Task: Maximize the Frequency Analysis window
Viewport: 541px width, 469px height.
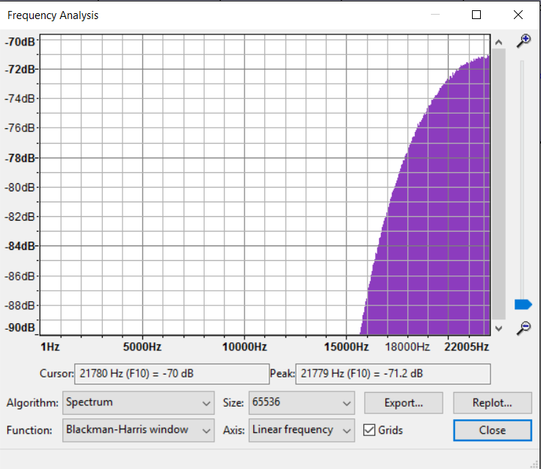Action: click(x=476, y=15)
